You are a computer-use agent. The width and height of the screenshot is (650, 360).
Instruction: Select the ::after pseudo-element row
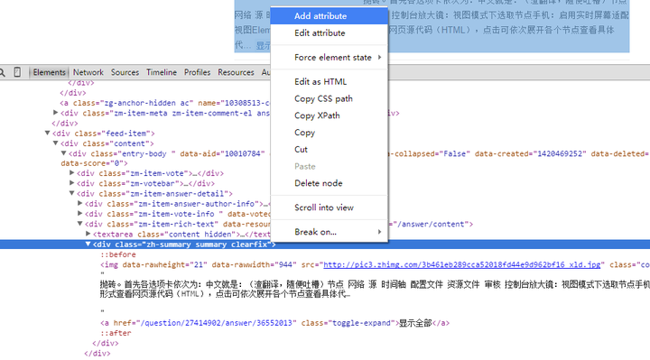tap(116, 333)
